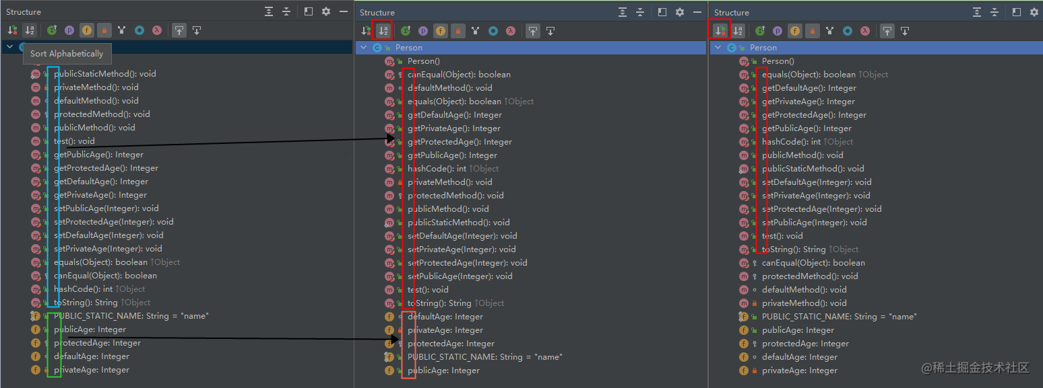This screenshot has height=388, width=1043.
Task: Toggle Sort by Visibility in left Structure panel
Action: [x=12, y=30]
